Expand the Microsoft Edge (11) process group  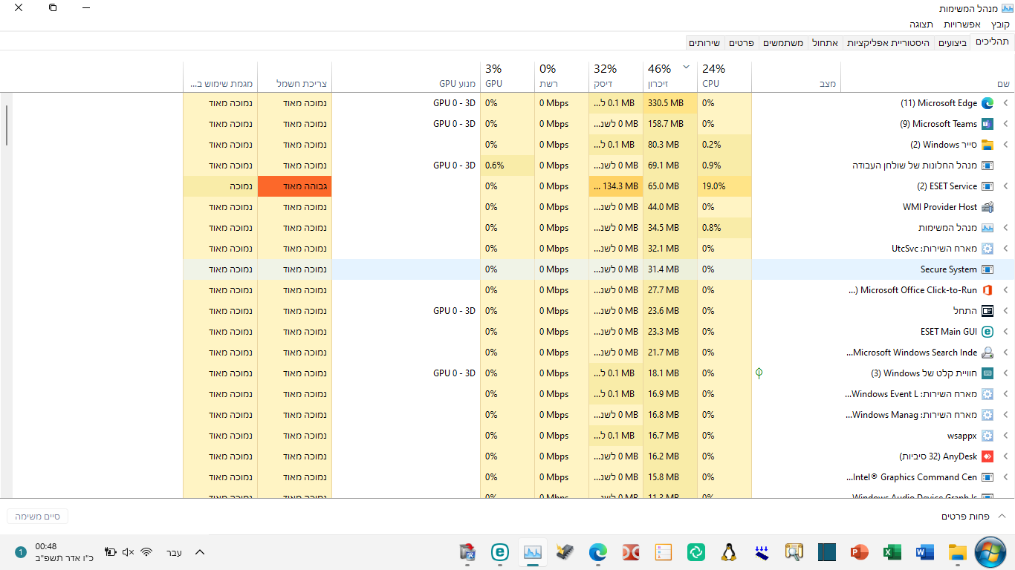[x=1005, y=103]
